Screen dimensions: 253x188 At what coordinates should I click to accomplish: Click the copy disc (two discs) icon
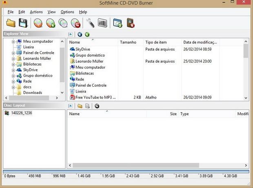coord(63,23)
